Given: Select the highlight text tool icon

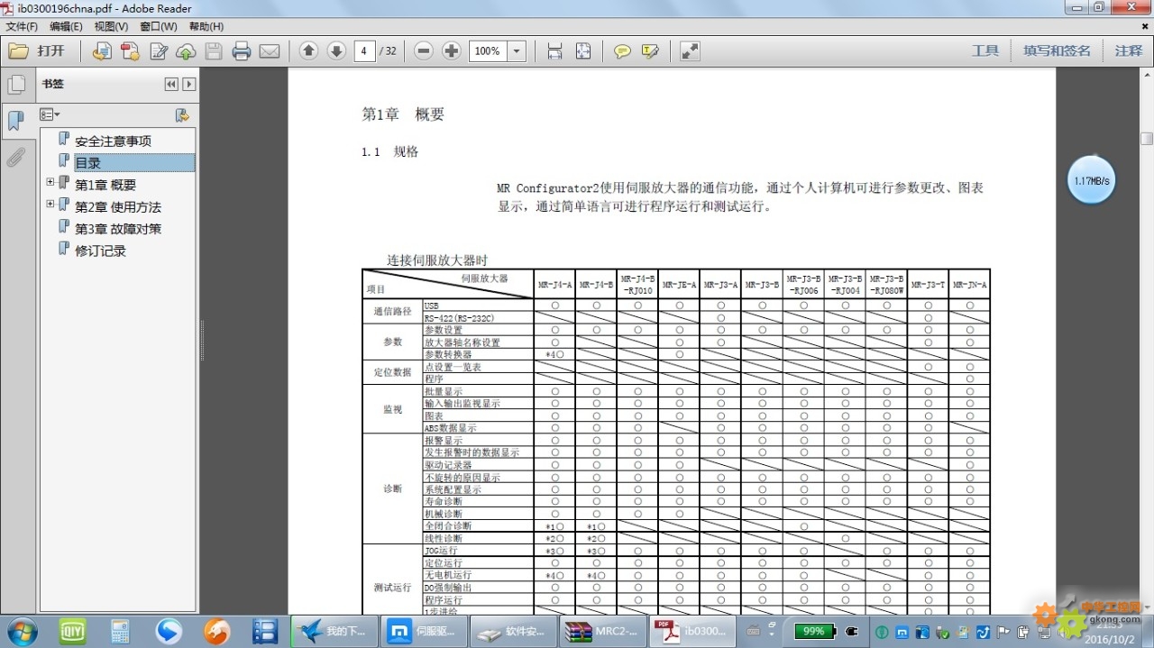Looking at the screenshot, I should point(650,51).
